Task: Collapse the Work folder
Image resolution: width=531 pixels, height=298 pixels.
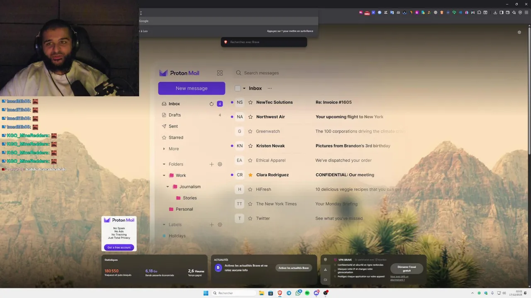Action: point(164,175)
